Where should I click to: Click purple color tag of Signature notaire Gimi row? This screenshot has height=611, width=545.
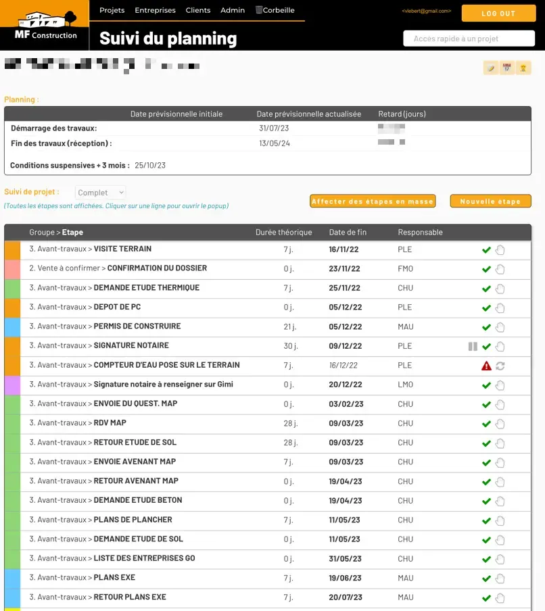12,385
